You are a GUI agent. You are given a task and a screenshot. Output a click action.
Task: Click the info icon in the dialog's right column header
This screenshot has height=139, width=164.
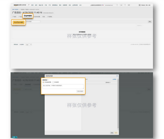tap(110, 82)
